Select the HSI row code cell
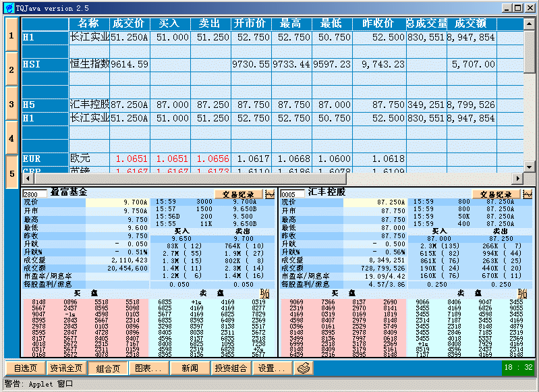 pyautogui.click(x=45, y=65)
